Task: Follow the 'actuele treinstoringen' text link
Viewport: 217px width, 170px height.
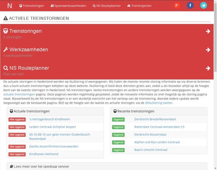Action: click(x=19, y=94)
